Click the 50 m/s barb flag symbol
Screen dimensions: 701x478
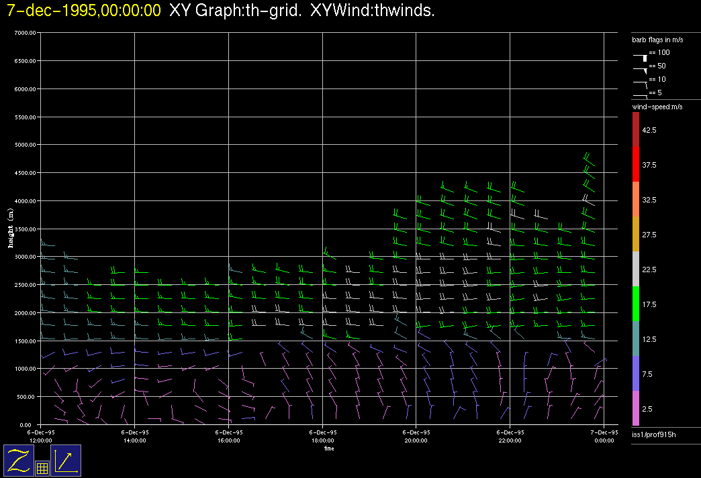pyautogui.click(x=640, y=68)
